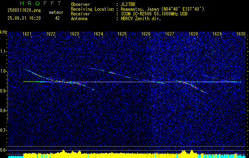Click HB9CV Zenith dir. text
Viewport: 249px width, 158px height.
(x=141, y=19)
